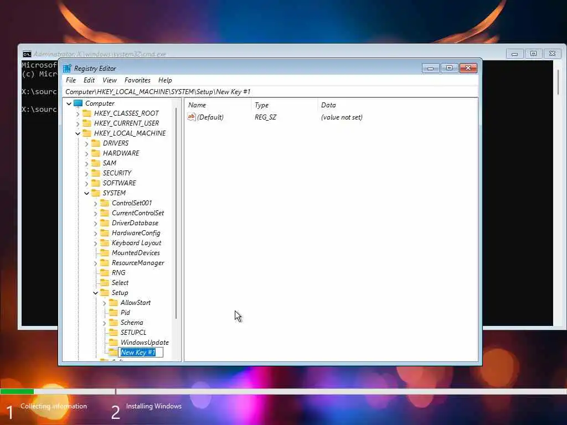Click the command prompt window scrollbar
The height and width of the screenshot is (425, 567).
[558, 82]
